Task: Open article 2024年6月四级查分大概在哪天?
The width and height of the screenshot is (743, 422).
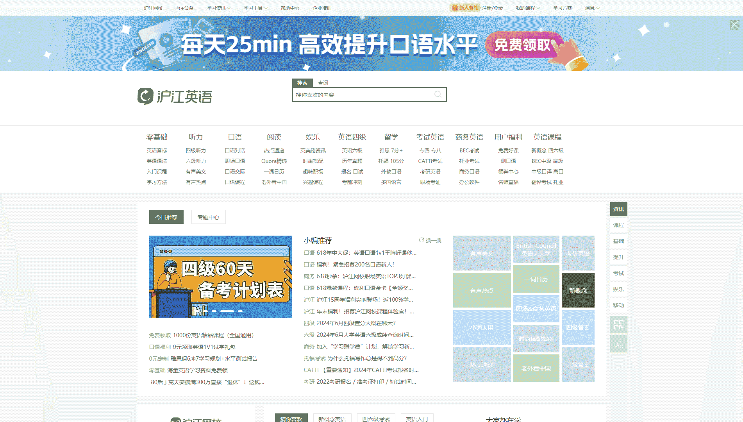Action: [356, 323]
